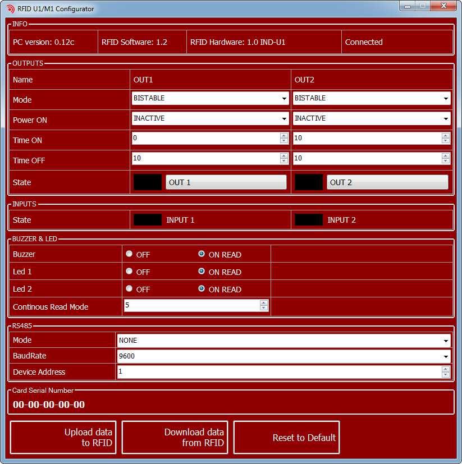This screenshot has width=462, height=464.
Task: Click the OUT1 state indicator box
Action: [148, 182]
